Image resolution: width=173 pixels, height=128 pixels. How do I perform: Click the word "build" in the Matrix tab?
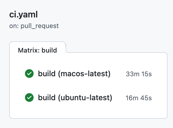click(49, 50)
